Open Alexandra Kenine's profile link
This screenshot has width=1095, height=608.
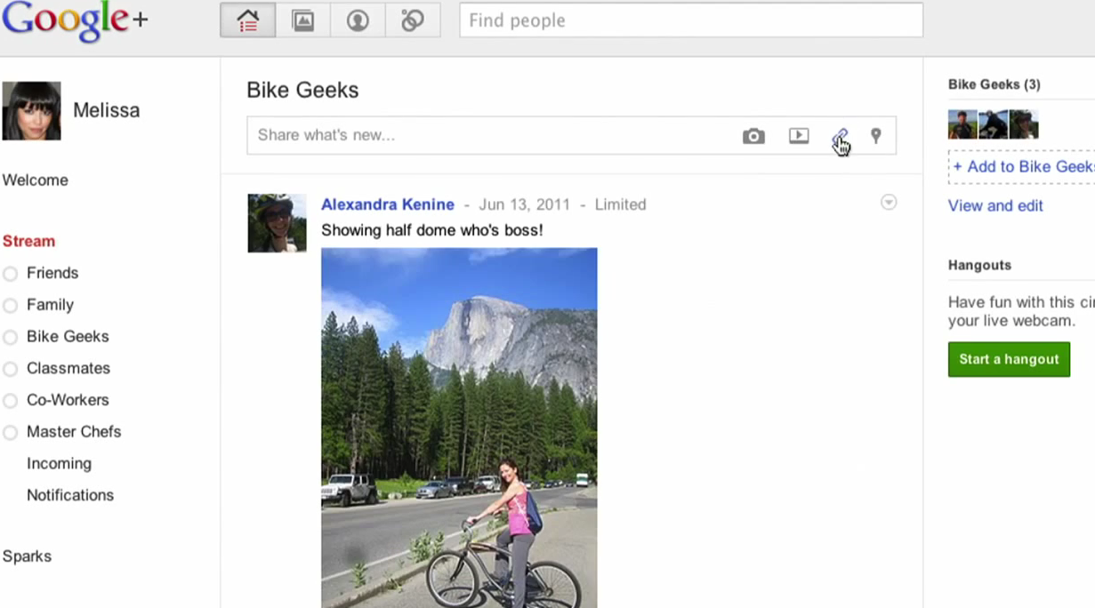tap(387, 204)
